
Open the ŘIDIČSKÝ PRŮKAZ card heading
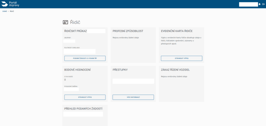[x=76, y=31]
